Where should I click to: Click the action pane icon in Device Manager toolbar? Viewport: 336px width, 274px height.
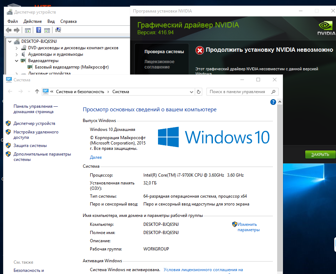47,30
